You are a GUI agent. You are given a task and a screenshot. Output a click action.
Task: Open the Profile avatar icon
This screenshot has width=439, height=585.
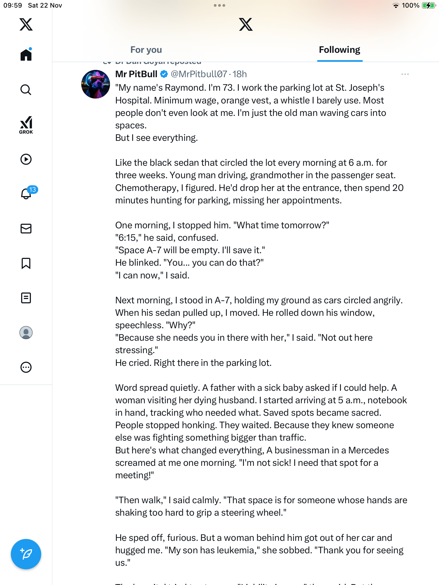pos(26,333)
